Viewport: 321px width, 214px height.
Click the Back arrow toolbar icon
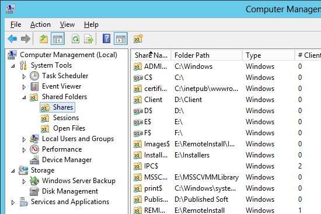pyautogui.click(x=12, y=38)
